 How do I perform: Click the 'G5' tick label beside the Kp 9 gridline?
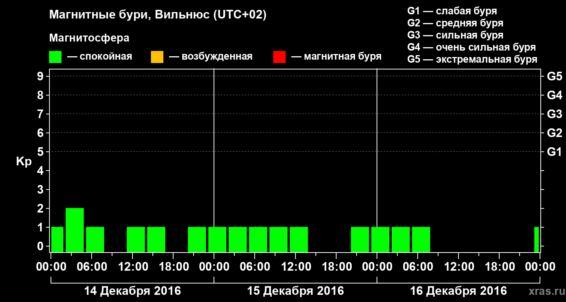tap(554, 77)
